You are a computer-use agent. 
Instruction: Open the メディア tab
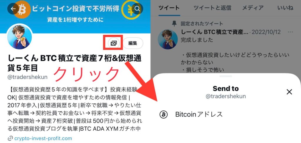(x=253, y=8)
